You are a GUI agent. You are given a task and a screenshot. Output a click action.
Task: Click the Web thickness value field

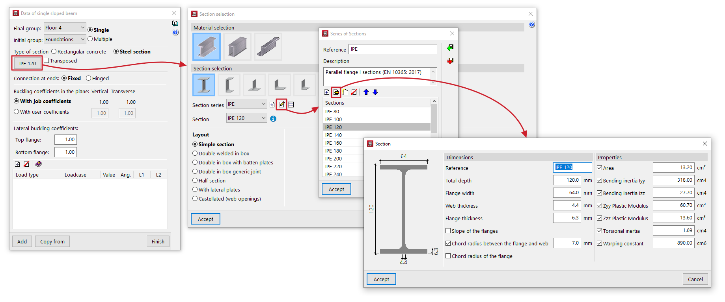[567, 205]
